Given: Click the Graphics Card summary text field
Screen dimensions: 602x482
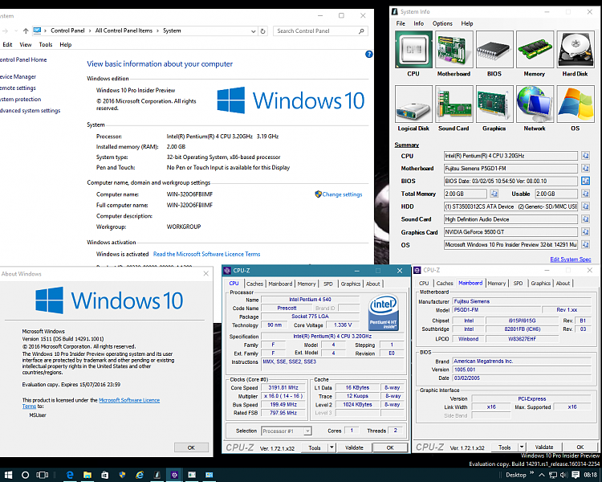Looking at the screenshot, I should click(x=510, y=232).
